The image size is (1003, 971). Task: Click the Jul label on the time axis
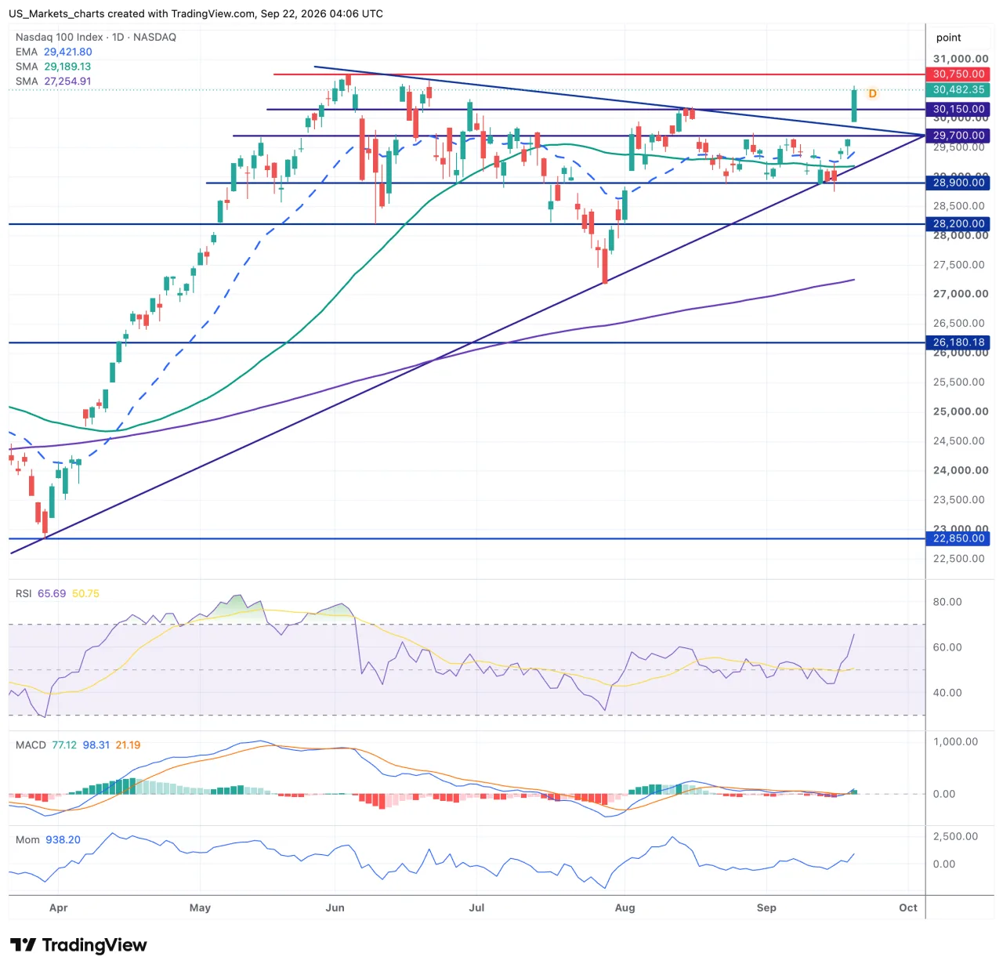[476, 908]
